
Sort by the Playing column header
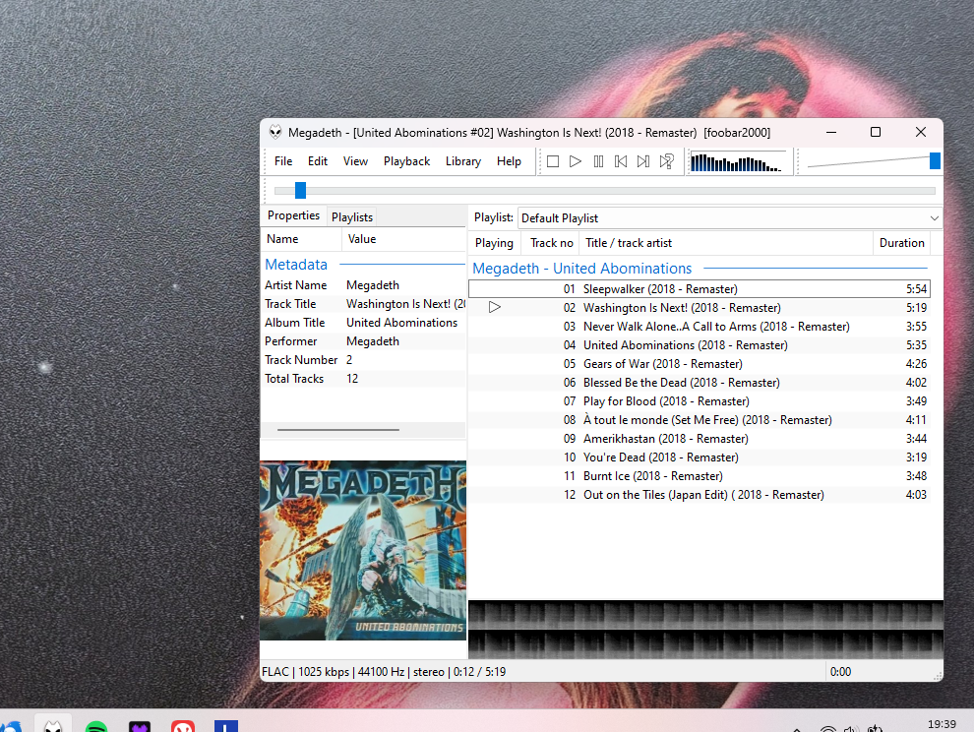pyautogui.click(x=495, y=243)
